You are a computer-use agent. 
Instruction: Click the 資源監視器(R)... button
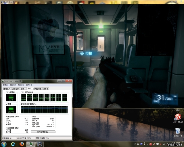pos(43,132)
